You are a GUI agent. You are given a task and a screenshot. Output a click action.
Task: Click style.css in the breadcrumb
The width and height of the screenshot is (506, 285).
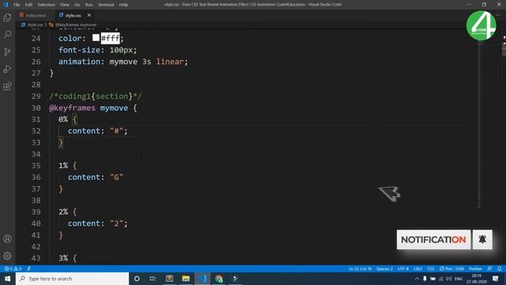pyautogui.click(x=35, y=25)
